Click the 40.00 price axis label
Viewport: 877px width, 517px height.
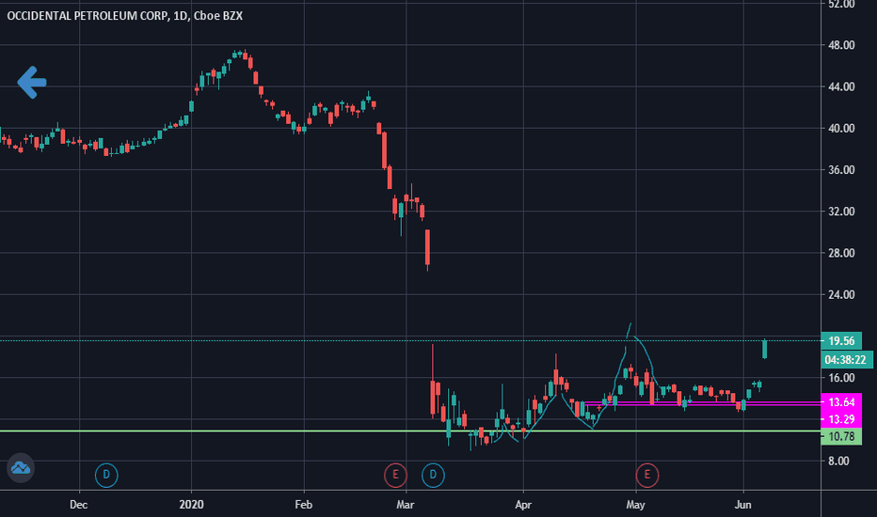[x=841, y=129]
